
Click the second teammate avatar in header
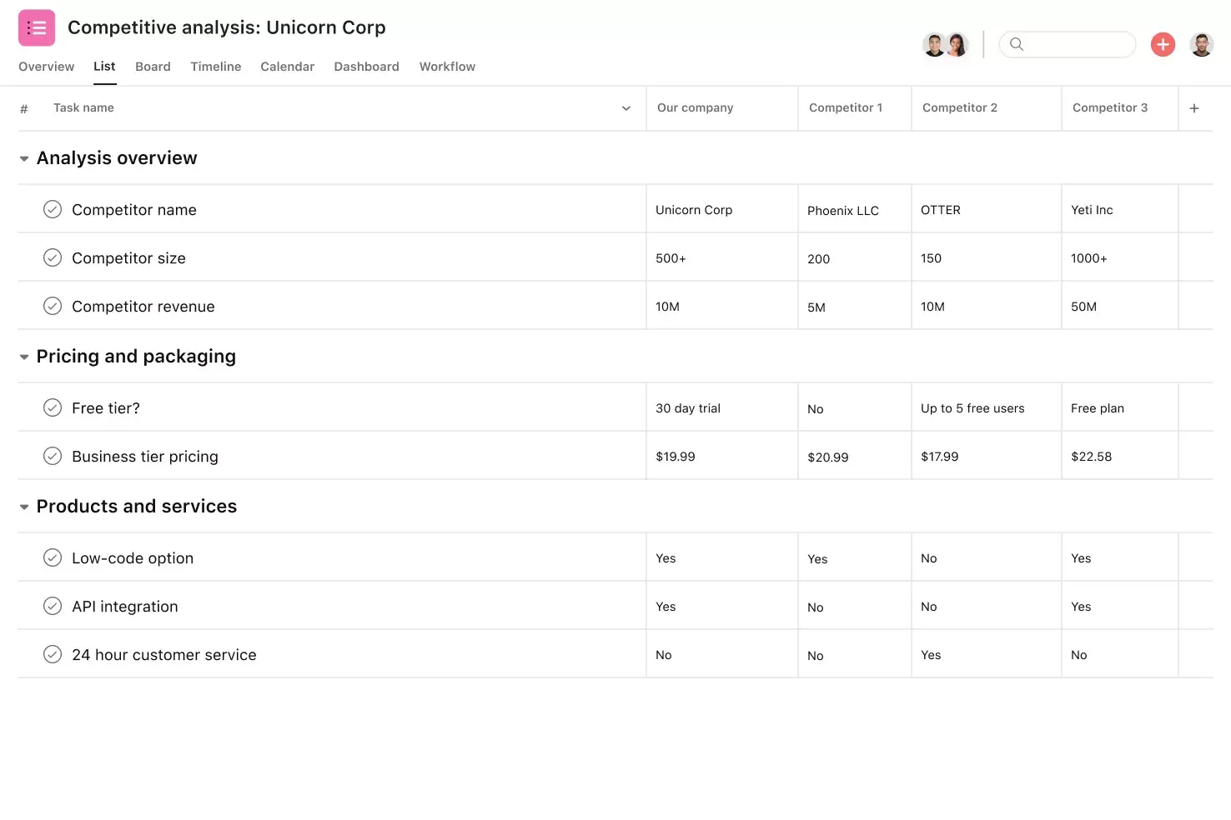957,44
